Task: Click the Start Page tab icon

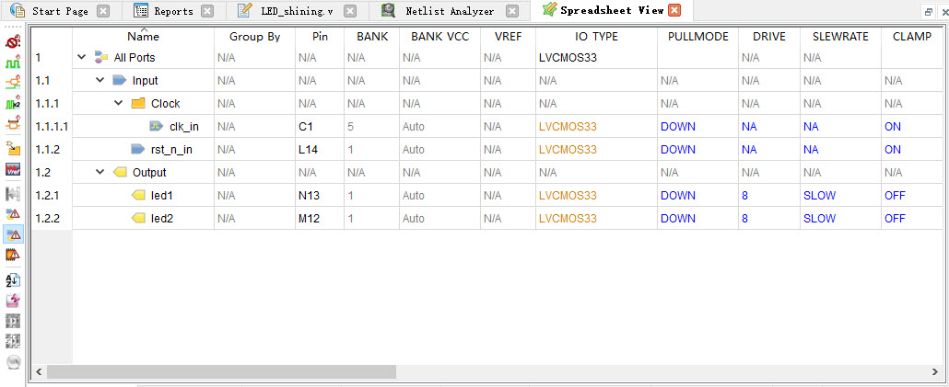Action: (18, 10)
